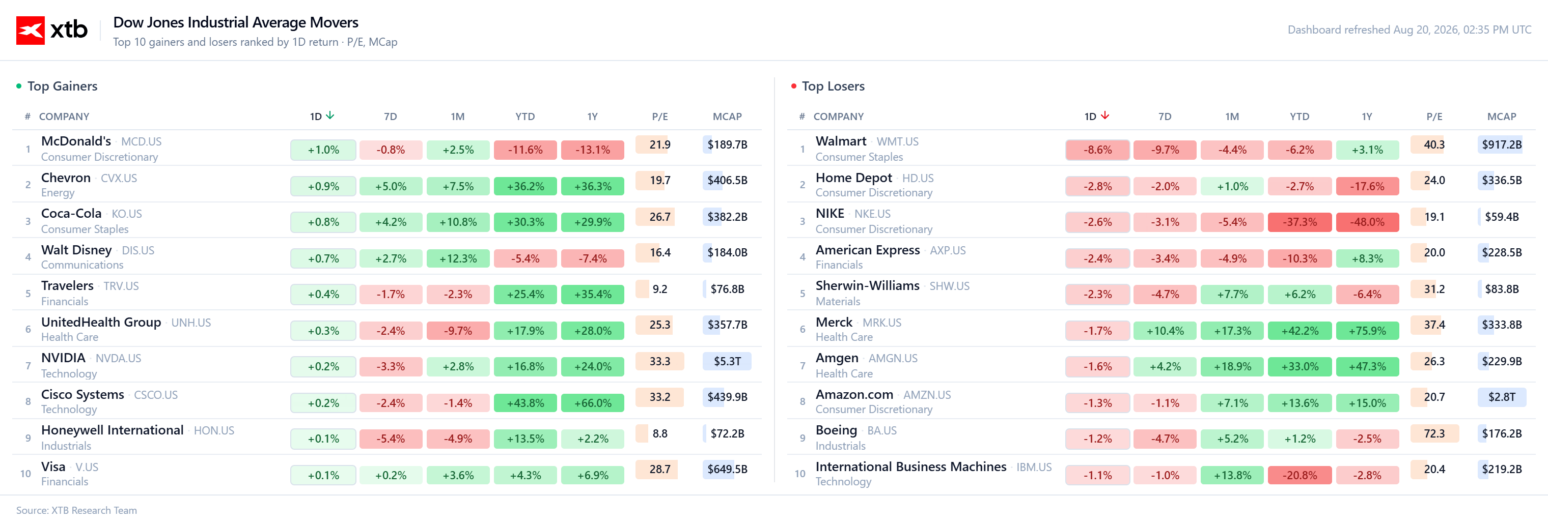This screenshot has width=1548, height=524.
Task: Click the green 1D sort arrow in Gainers
Action: pyautogui.click(x=330, y=115)
